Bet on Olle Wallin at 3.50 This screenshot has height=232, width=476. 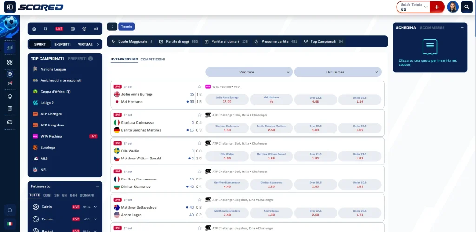click(227, 156)
